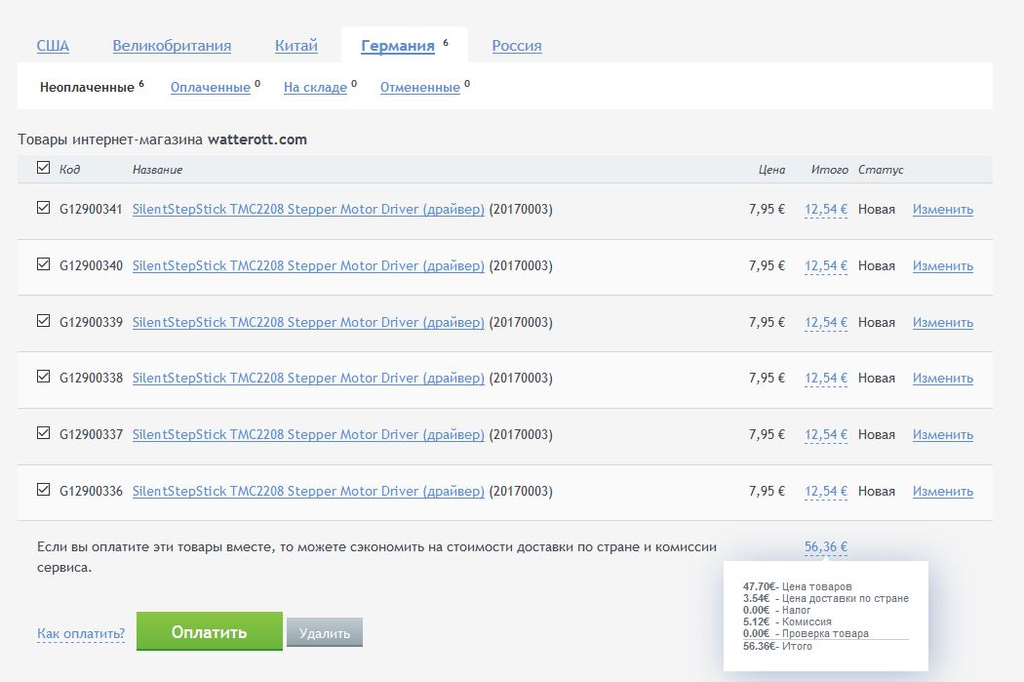Toggle the select-all checkbox in table header
The height and width of the screenshot is (682, 1024).
point(43,168)
